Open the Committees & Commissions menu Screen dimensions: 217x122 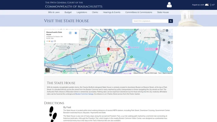[139, 12]
